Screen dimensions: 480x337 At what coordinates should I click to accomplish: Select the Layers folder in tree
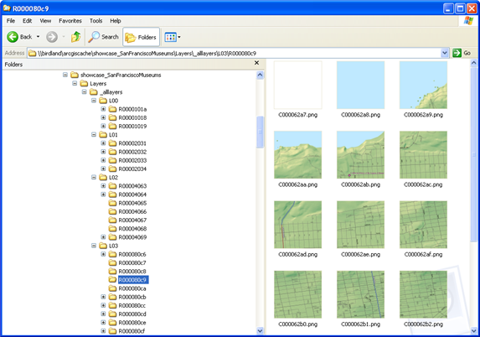98,84
